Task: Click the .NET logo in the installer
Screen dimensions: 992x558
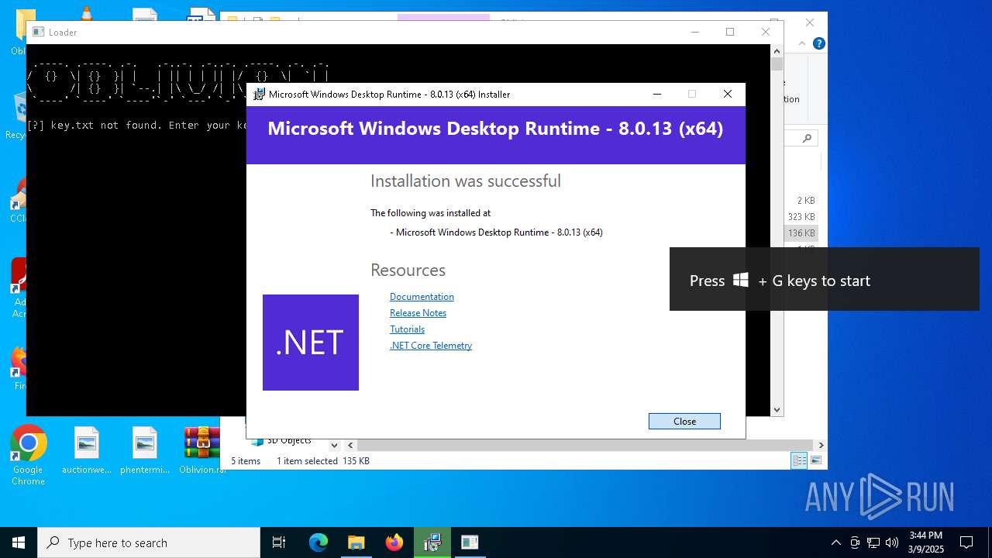Action: tap(311, 343)
